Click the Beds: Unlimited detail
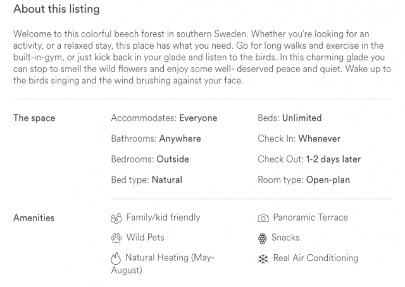 click(290, 118)
